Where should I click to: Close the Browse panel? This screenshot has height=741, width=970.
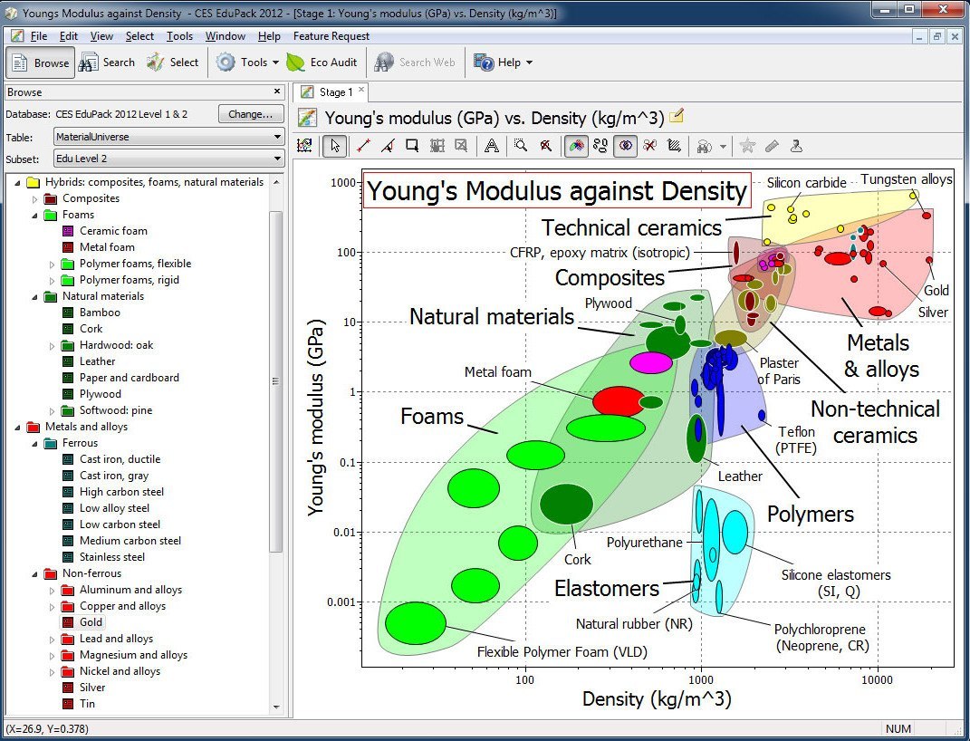pos(277,91)
